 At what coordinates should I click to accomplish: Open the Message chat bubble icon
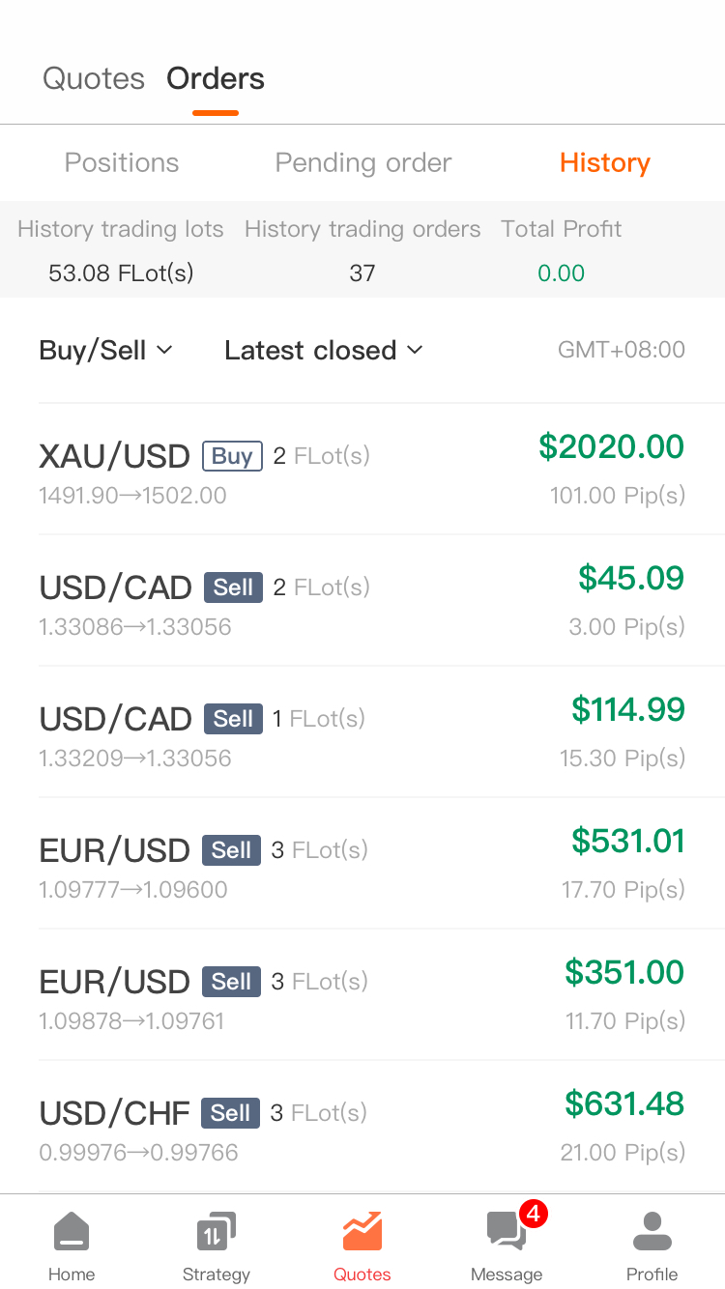[506, 1232]
